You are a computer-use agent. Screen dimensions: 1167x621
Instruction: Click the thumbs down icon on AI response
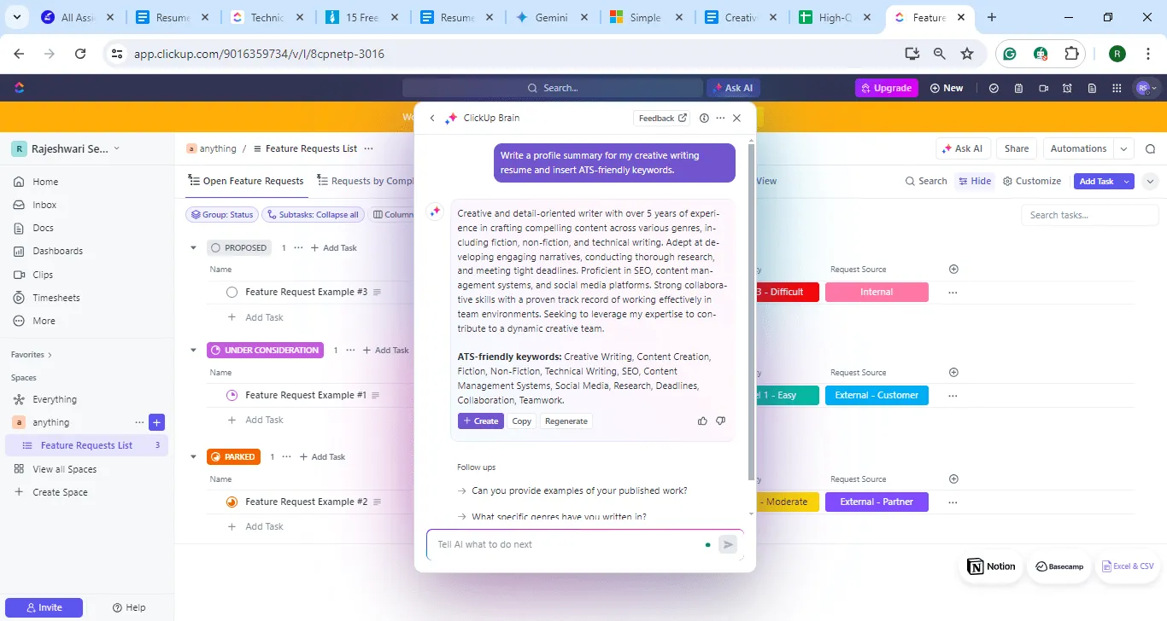(720, 421)
